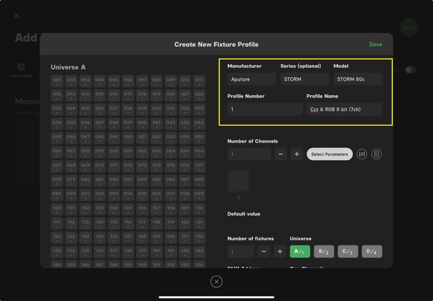Decrease number of fixtures with minus
The image size is (433, 301).
[x=264, y=251]
